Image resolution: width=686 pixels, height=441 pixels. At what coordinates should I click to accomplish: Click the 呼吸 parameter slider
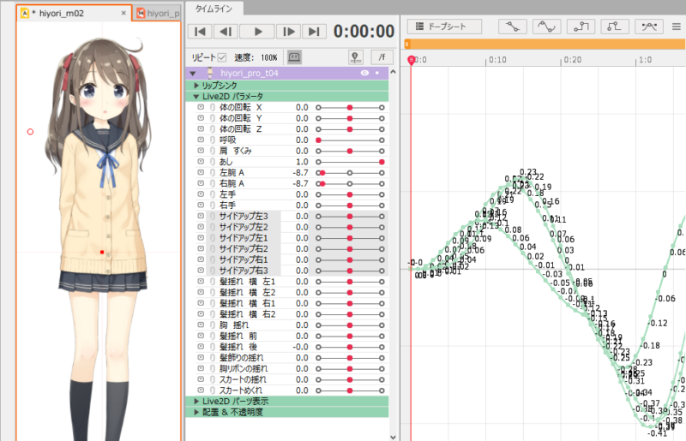pos(350,140)
